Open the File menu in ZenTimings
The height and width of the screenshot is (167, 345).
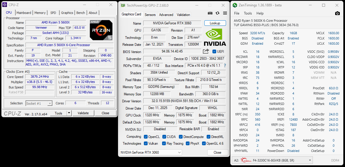tap(237, 13)
